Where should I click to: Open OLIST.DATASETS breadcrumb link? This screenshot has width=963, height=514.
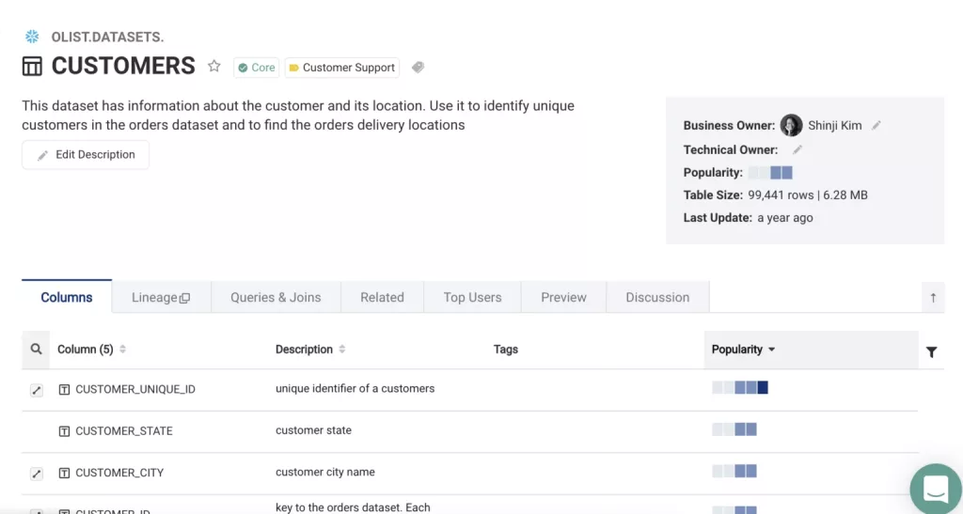tap(107, 37)
